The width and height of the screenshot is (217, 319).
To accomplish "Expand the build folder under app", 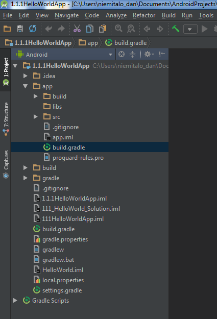I will [36, 96].
